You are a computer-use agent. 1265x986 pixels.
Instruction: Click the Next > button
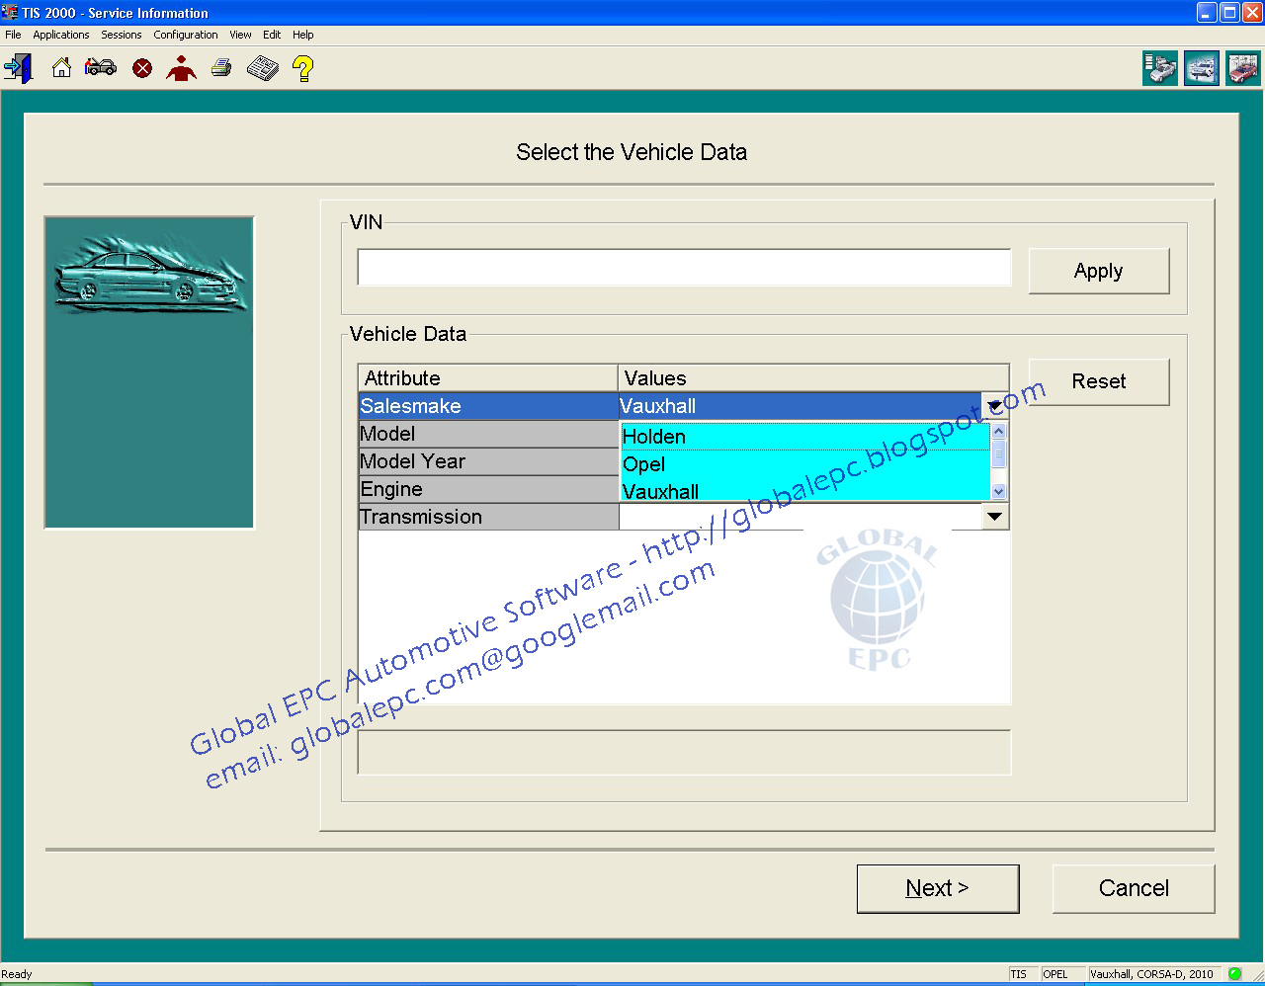[x=937, y=888]
